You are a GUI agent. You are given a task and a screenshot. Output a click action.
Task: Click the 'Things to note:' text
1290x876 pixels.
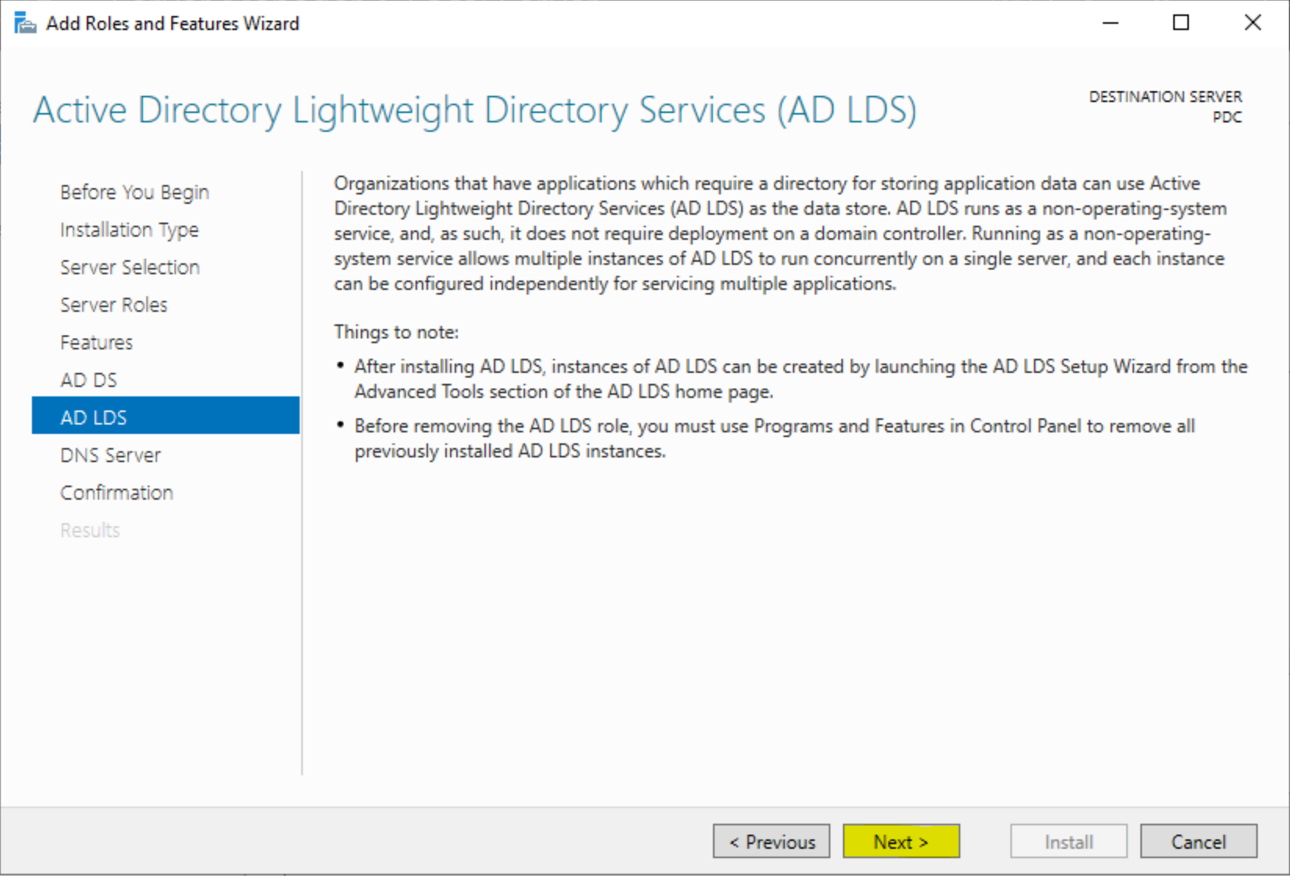coord(396,332)
